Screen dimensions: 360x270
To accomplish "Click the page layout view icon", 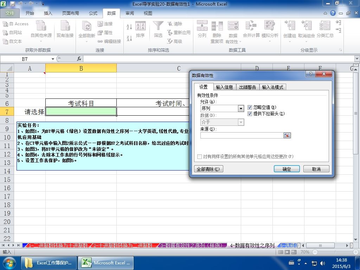I will click(x=287, y=252).
